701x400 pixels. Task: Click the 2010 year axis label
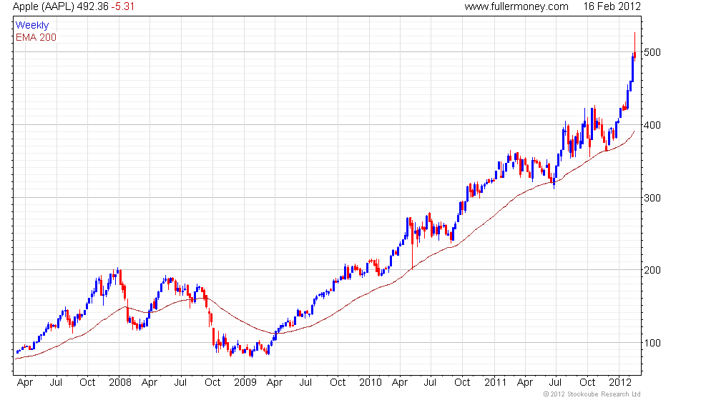(371, 383)
